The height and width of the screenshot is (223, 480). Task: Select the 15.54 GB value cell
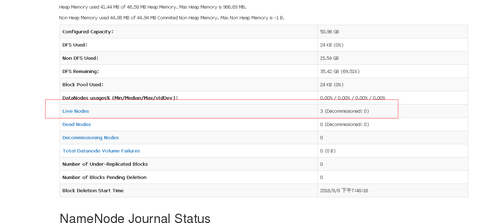[x=329, y=58]
